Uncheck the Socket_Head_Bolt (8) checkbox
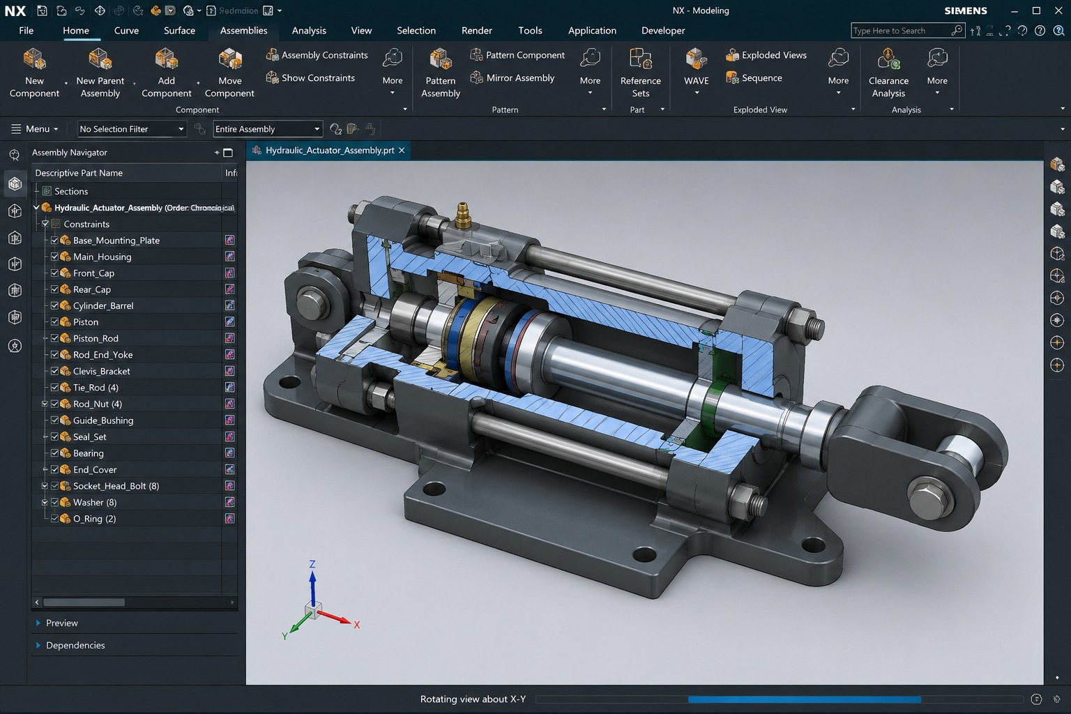Viewport: 1071px width, 714px height. (55, 485)
